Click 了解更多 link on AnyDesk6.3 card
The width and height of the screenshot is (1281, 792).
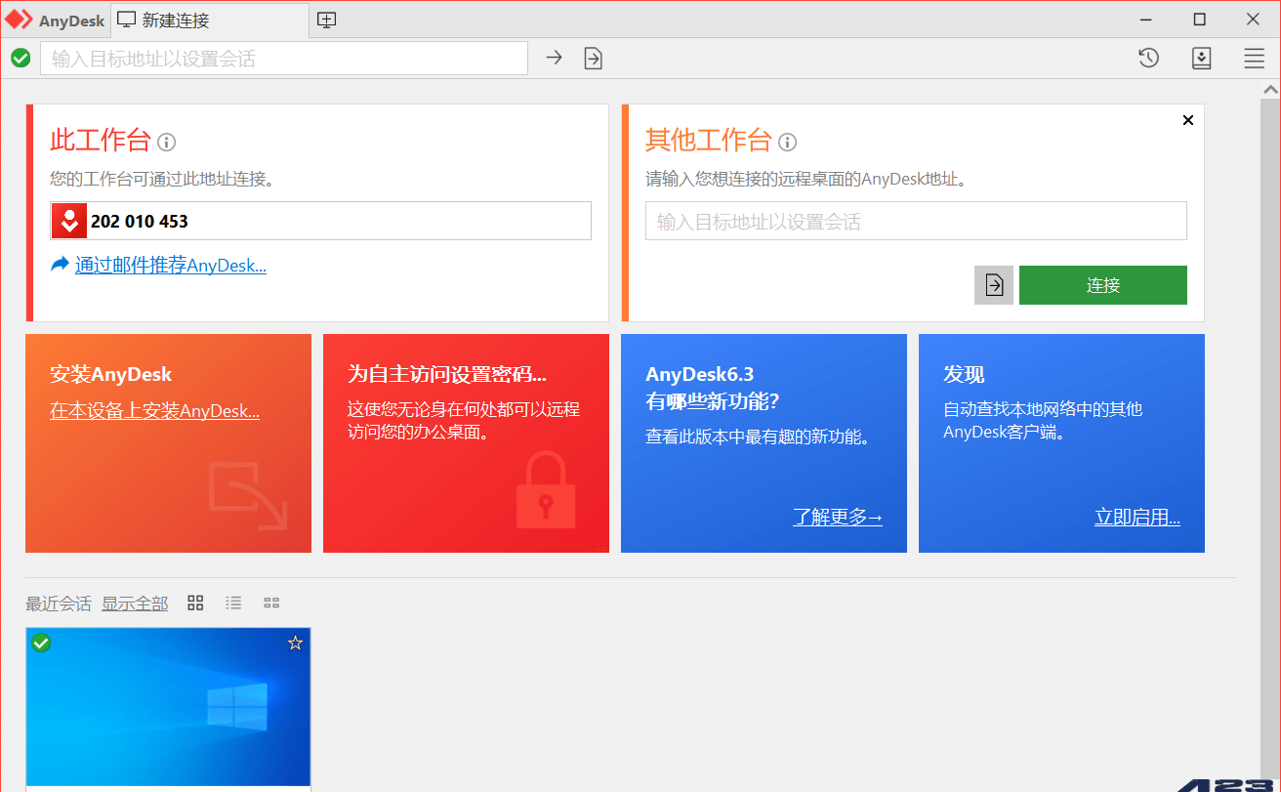click(838, 518)
